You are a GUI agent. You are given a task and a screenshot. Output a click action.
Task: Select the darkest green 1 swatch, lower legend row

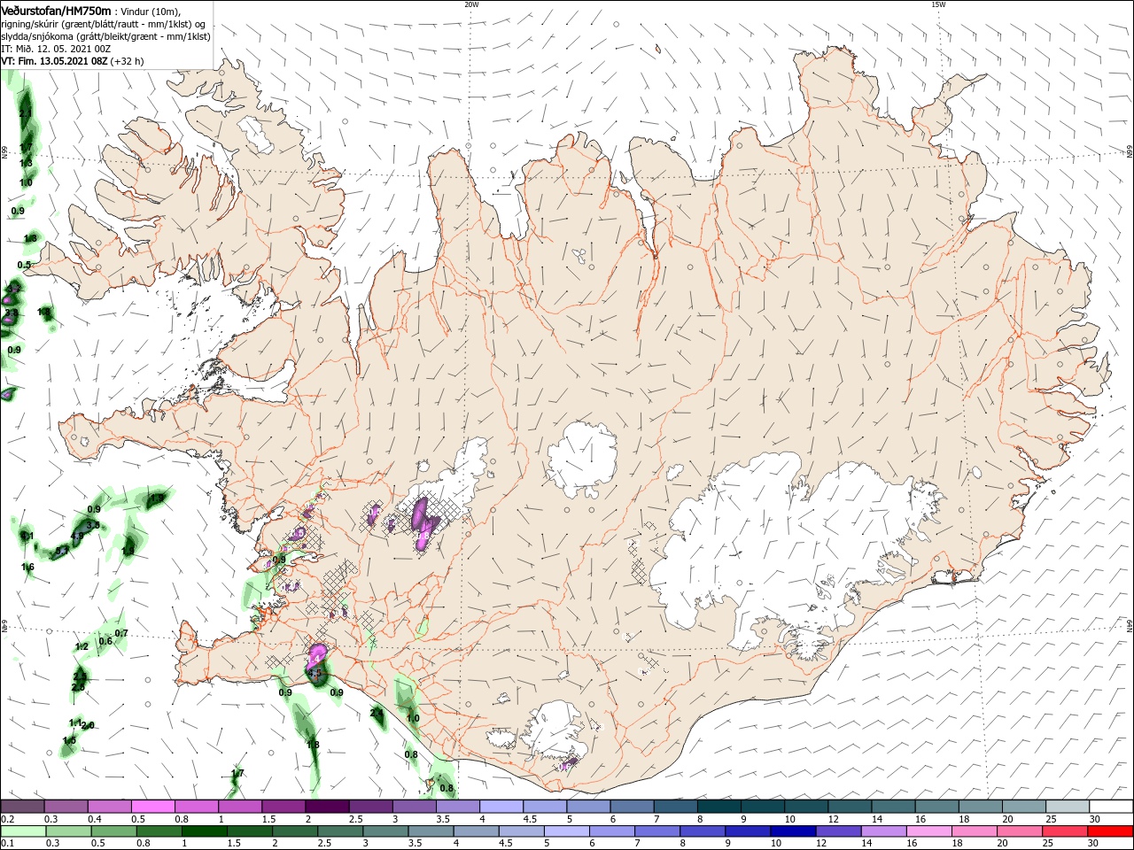tap(204, 831)
